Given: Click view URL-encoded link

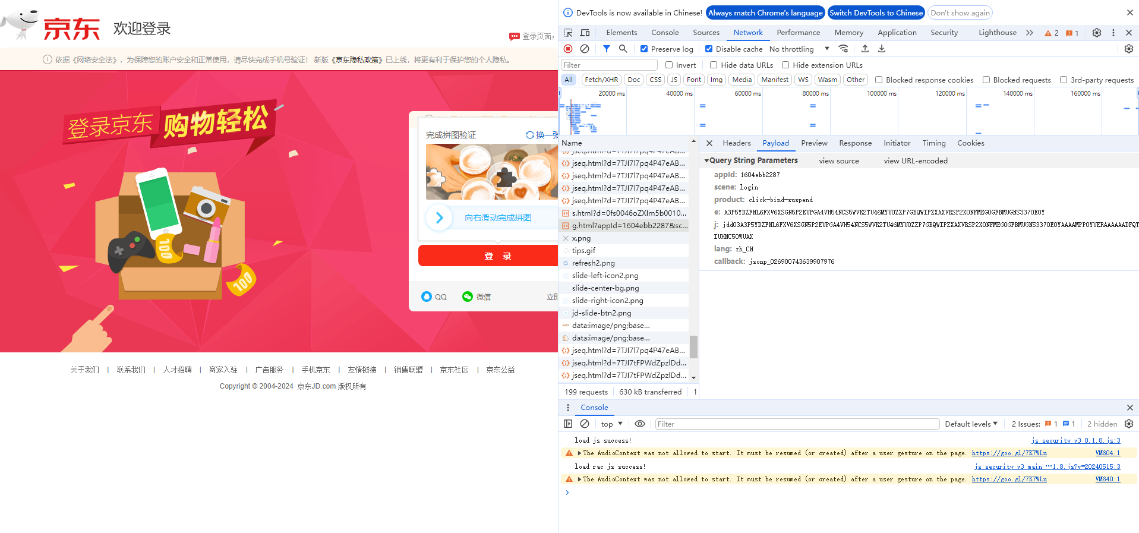Looking at the screenshot, I should (915, 160).
